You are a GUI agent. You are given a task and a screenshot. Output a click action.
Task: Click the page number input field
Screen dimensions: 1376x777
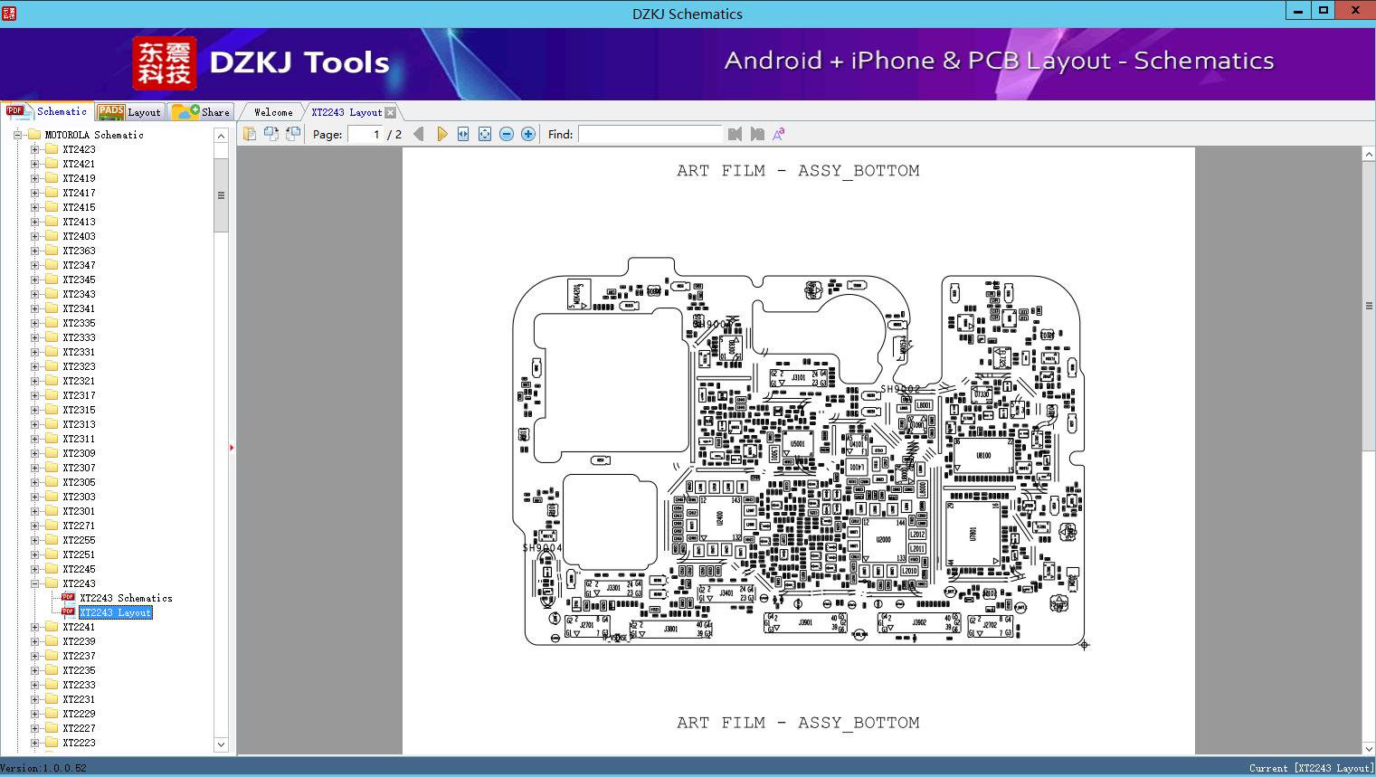pyautogui.click(x=365, y=134)
